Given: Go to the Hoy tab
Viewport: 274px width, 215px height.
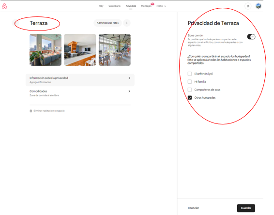Looking at the screenshot, I should (101, 6).
